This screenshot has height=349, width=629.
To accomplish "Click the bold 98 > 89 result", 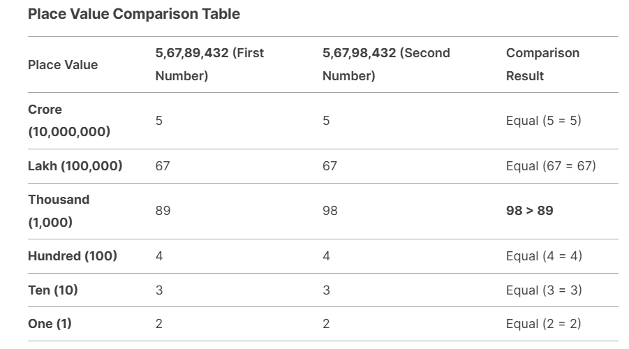I will [x=529, y=211].
